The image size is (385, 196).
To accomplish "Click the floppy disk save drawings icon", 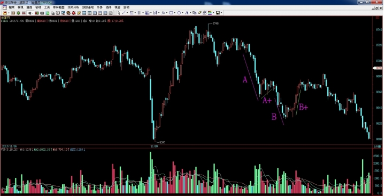I will (218, 13).
